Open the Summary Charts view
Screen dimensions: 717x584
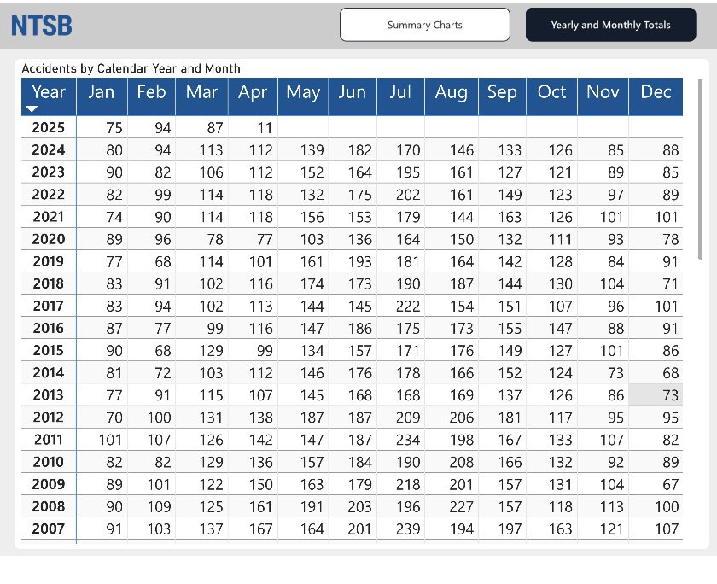click(x=425, y=25)
